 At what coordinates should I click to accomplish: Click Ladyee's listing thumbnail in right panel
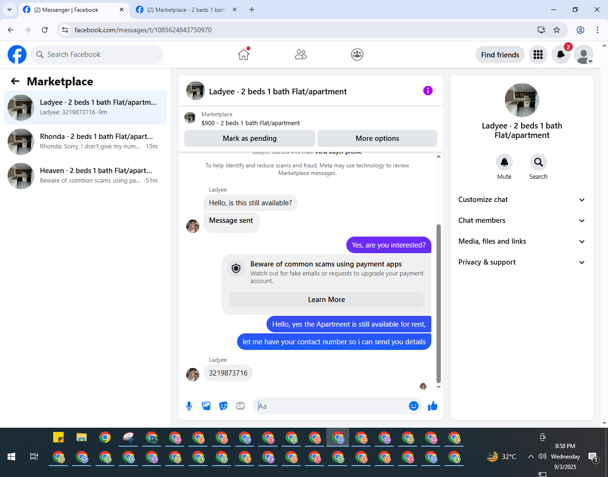click(x=522, y=100)
